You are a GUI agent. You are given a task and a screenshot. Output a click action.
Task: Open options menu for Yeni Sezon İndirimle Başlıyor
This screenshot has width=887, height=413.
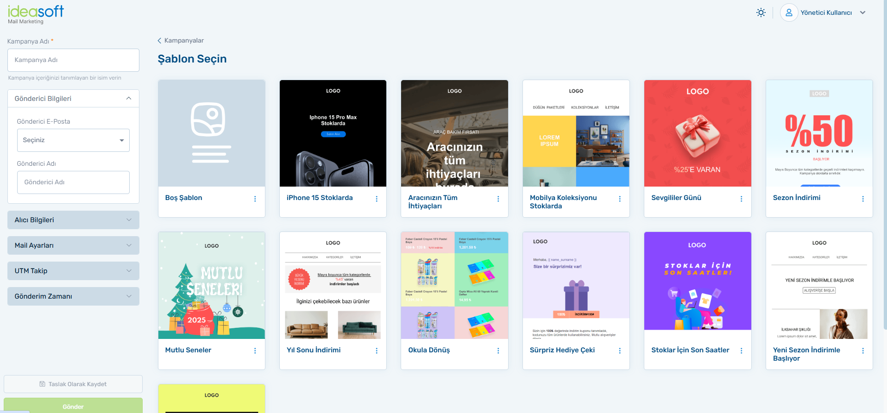(x=862, y=351)
